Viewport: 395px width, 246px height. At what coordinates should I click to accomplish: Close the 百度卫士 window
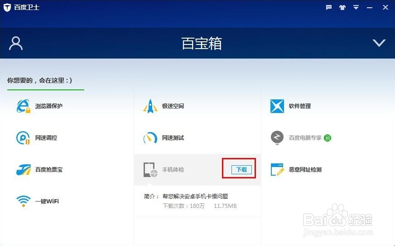coord(385,7)
